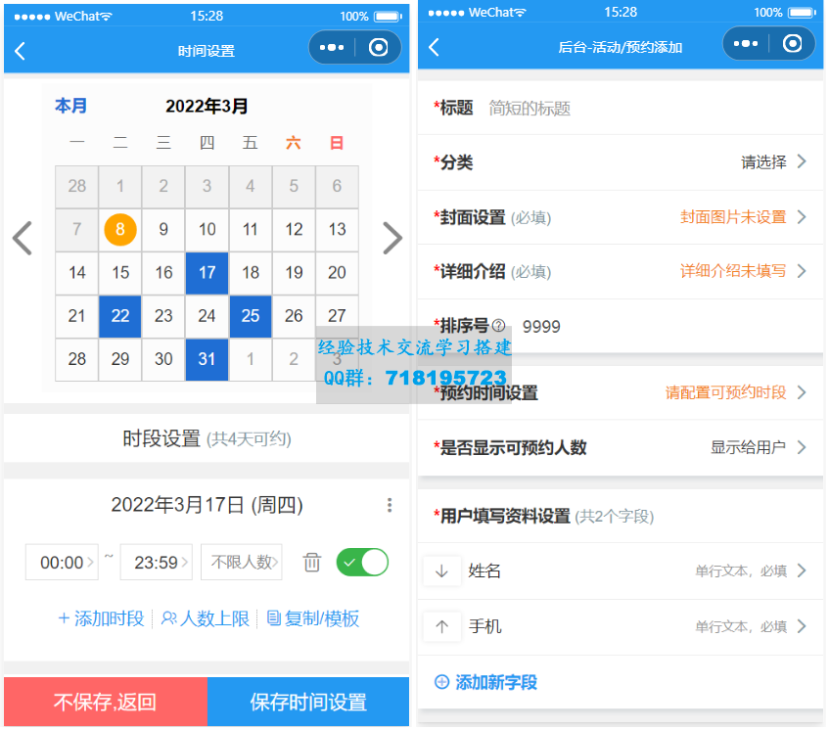Image resolution: width=829 pixels, height=730 pixels.
Task: Open the more-options dots in 后台-活动/预约添加 header
Action: click(747, 44)
